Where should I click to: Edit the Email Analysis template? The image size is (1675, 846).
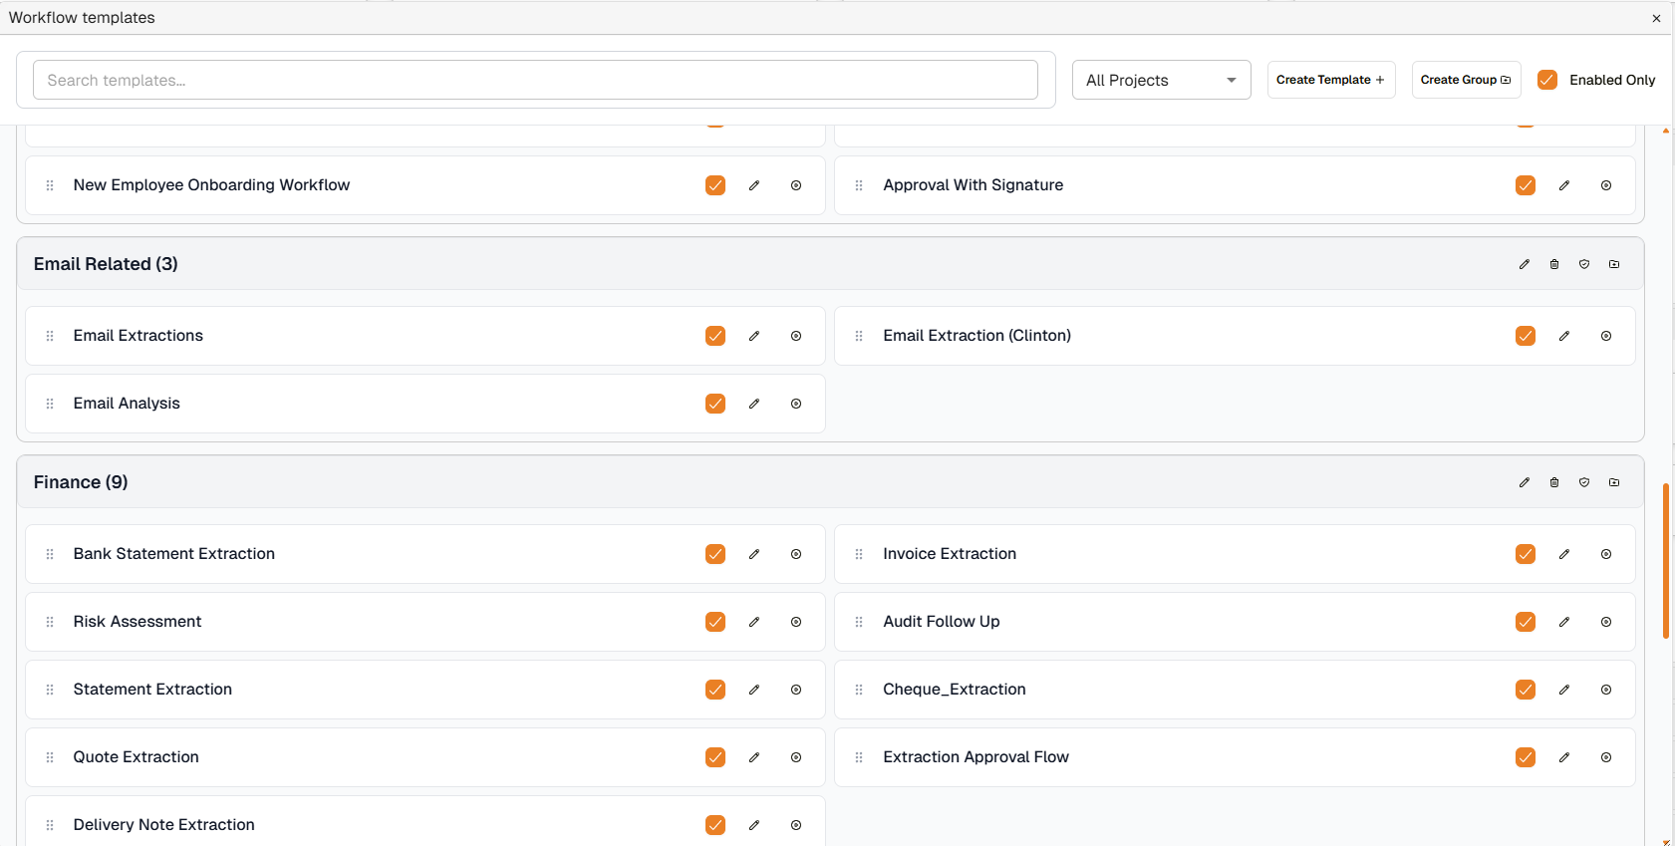(754, 404)
